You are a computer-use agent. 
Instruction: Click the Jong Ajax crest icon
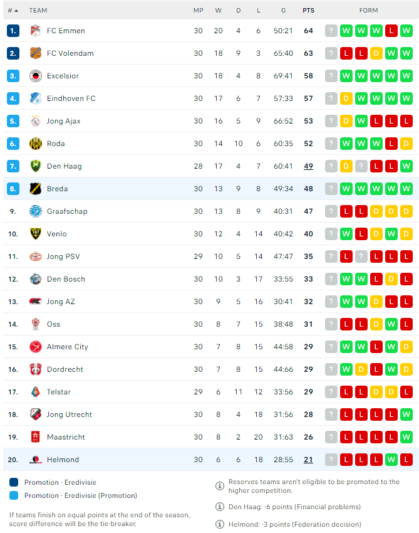35,121
